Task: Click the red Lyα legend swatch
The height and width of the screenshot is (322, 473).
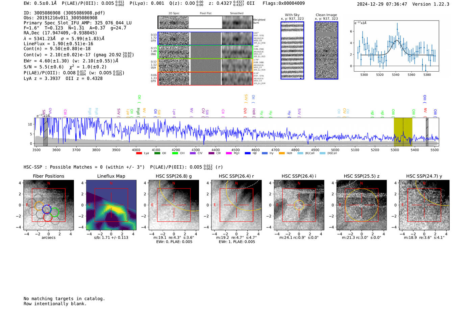Action: coord(139,153)
